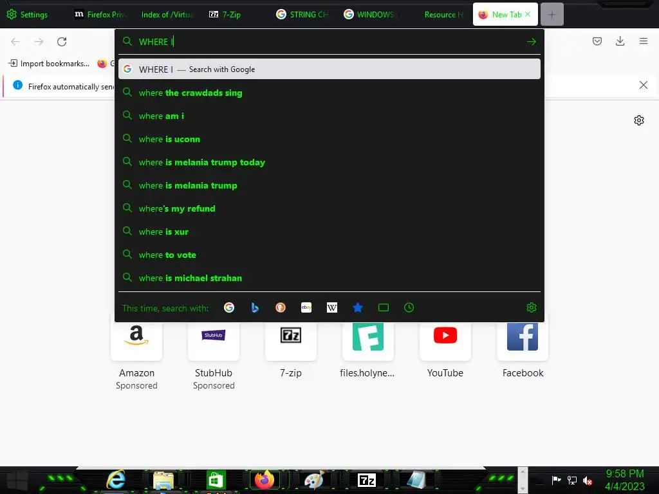Choose suggestion 'where is michael strahan'
Viewport: 659px width, 494px height.
tap(329, 278)
